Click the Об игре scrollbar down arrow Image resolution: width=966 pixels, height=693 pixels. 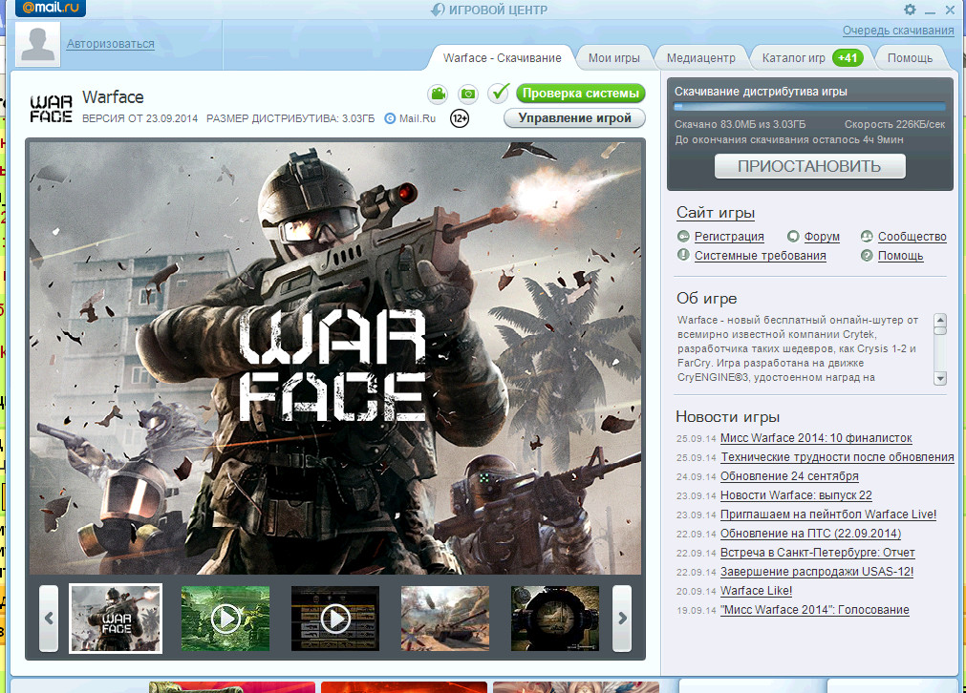[940, 379]
